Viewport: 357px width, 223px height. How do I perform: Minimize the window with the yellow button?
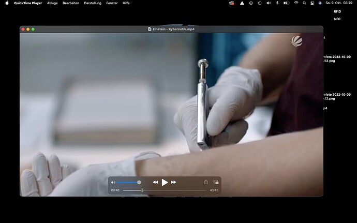pyautogui.click(x=28, y=29)
